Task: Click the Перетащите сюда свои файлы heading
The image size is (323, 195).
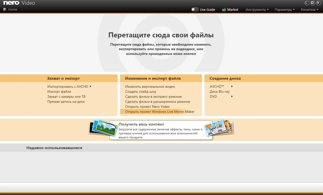Action: (x=161, y=35)
